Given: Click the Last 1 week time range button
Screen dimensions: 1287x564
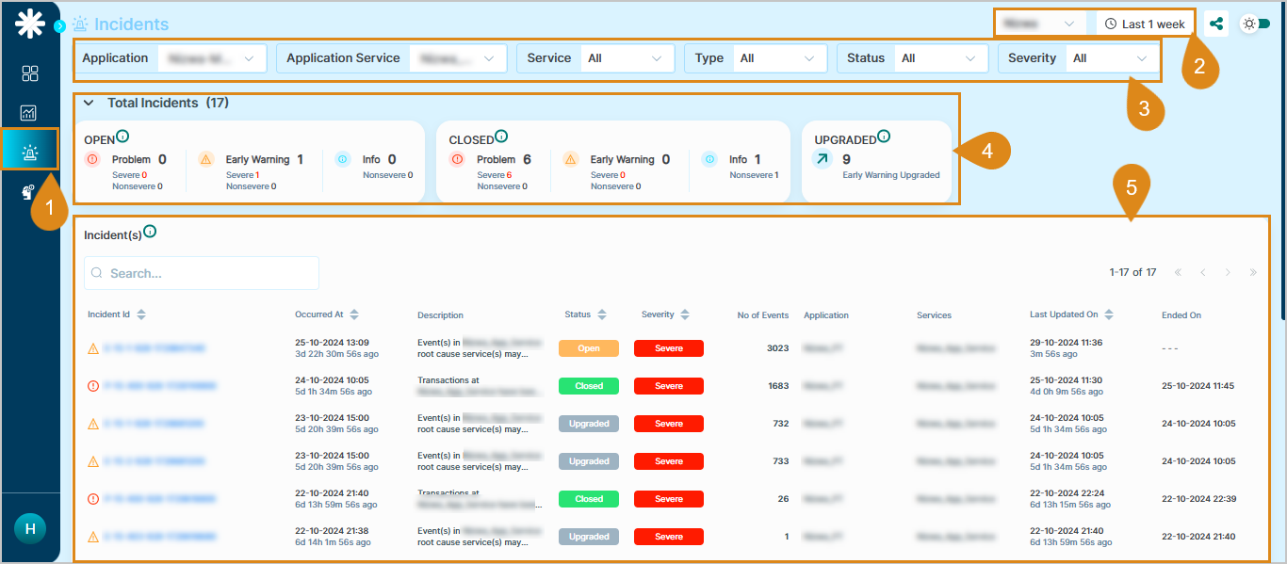Looking at the screenshot, I should (x=1144, y=24).
